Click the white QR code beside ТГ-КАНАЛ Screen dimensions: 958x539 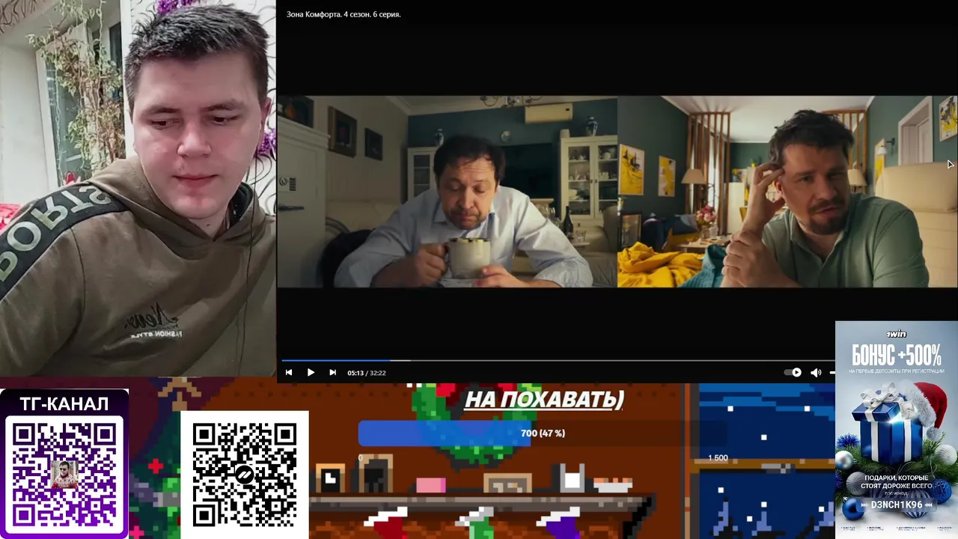coord(244,475)
